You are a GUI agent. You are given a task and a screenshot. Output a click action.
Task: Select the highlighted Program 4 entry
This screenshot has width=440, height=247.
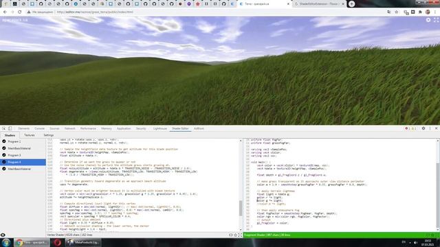point(23,162)
